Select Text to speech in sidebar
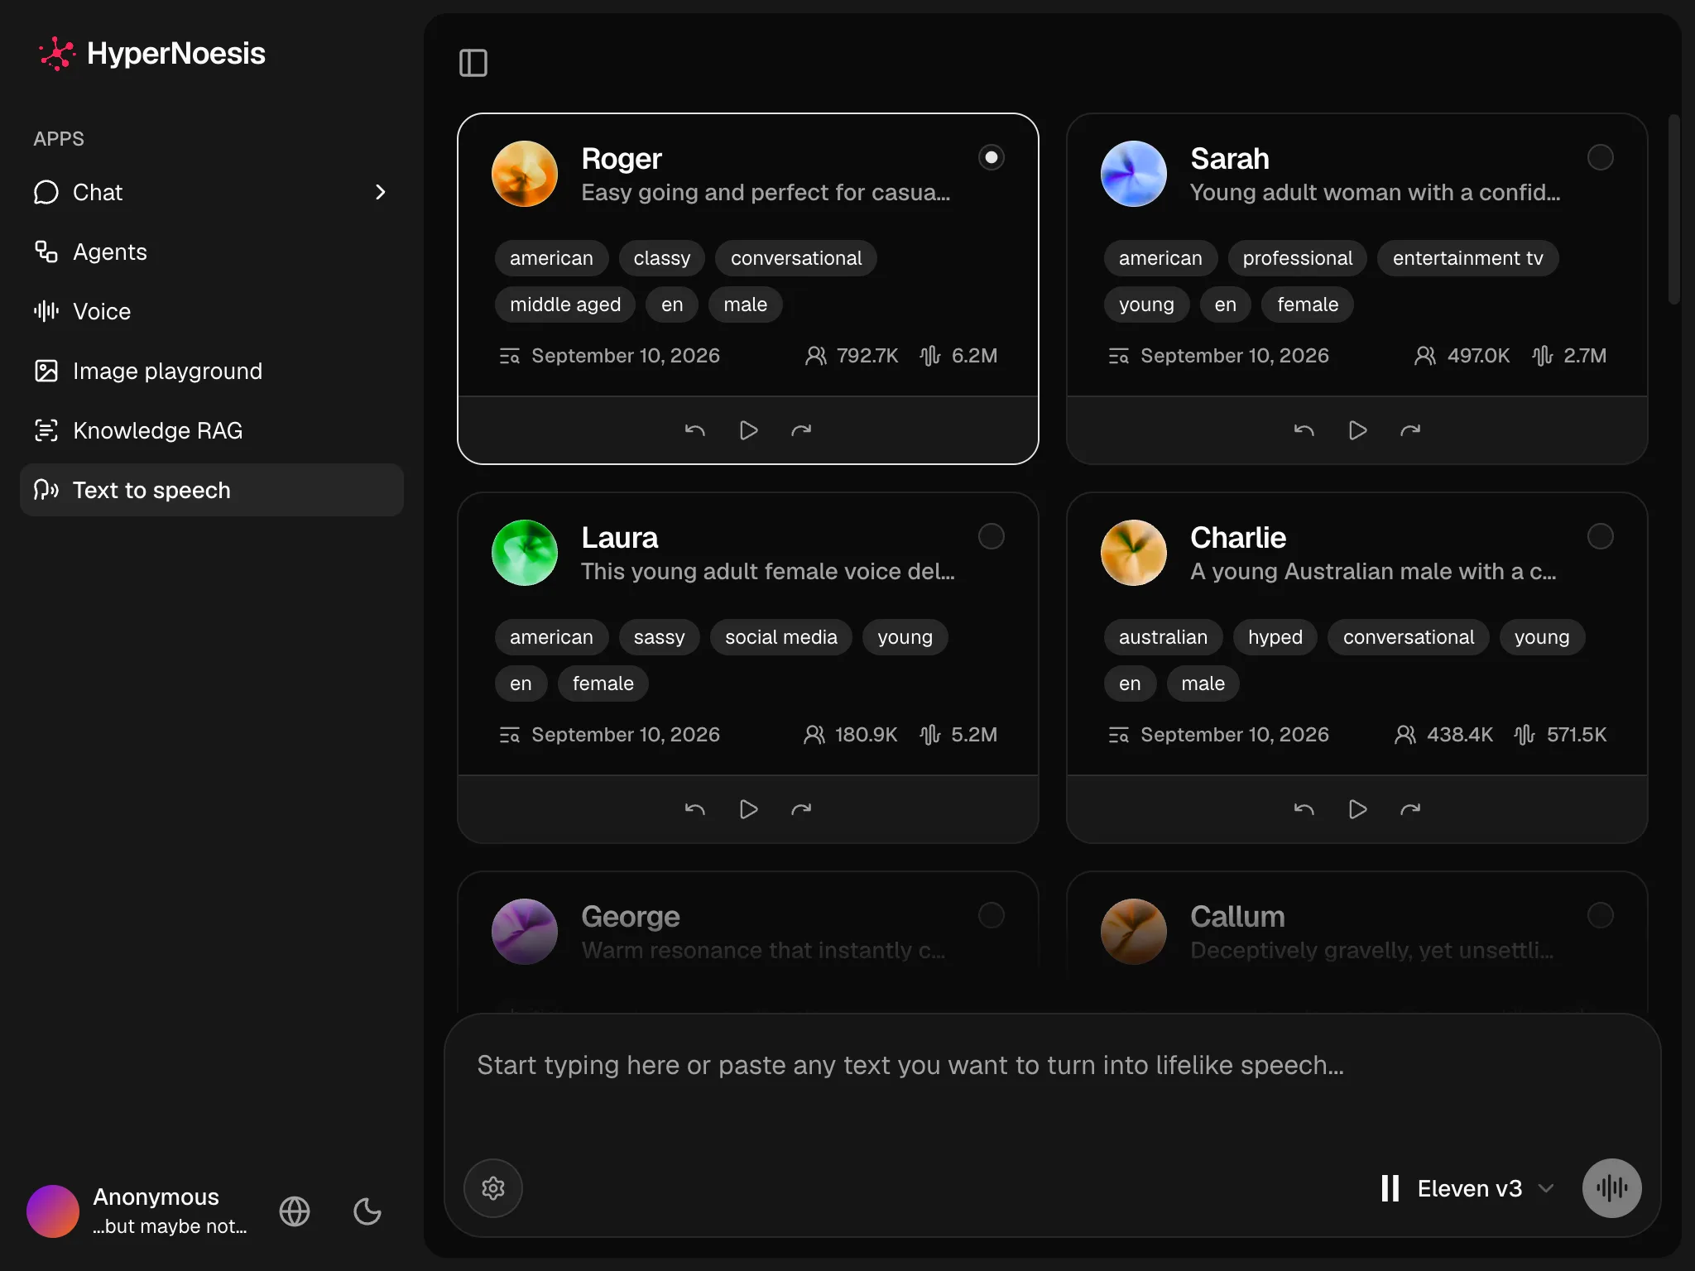The image size is (1695, 1271). click(x=212, y=490)
